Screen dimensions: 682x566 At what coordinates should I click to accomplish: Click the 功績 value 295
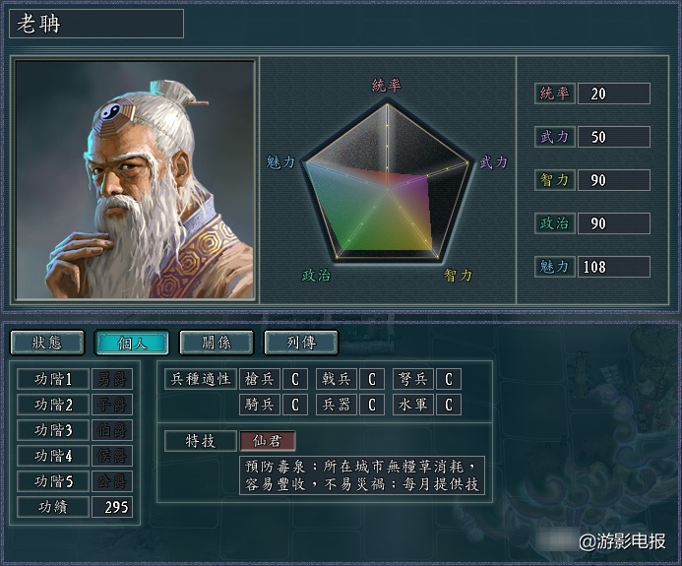112,507
